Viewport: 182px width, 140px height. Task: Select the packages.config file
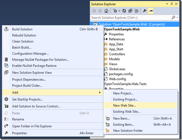tap(121, 74)
